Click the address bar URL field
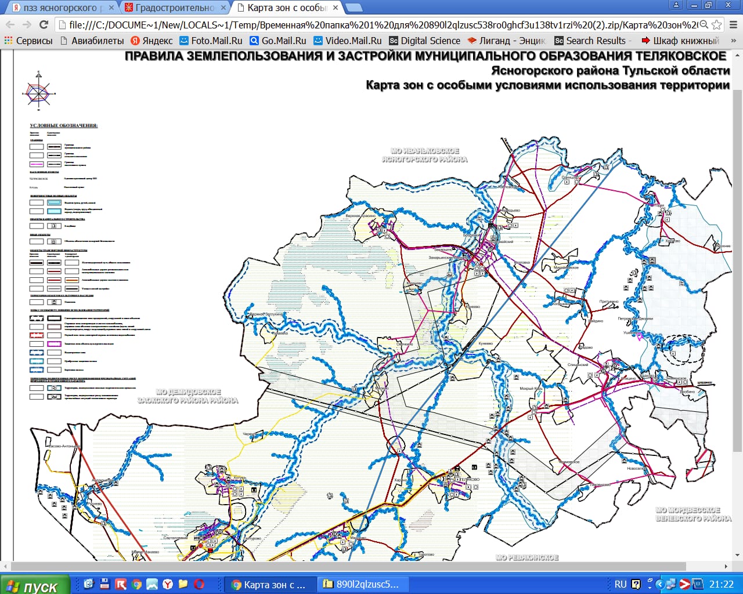This screenshot has width=743, height=594. [377, 24]
